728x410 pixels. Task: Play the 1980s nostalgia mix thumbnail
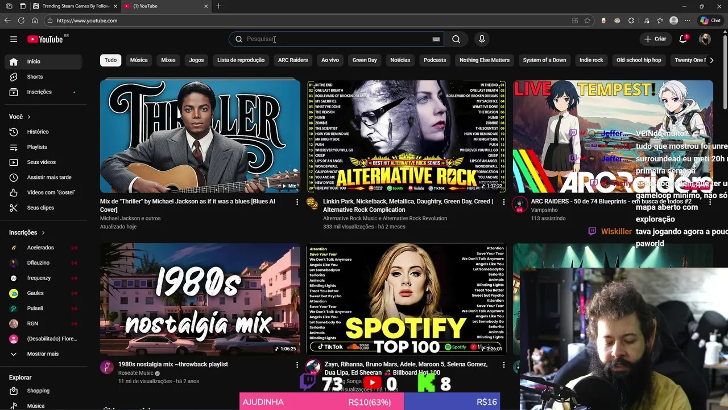pos(200,299)
